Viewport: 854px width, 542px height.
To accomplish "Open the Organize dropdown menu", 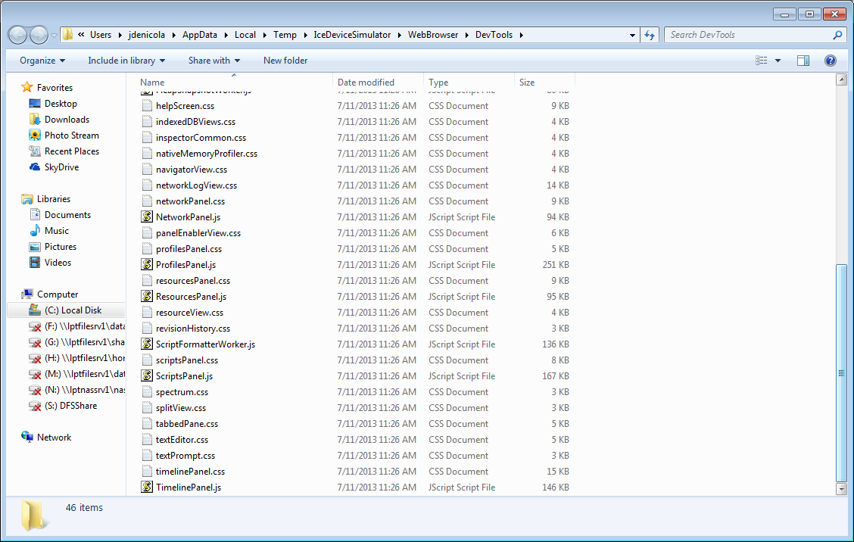I will point(42,61).
